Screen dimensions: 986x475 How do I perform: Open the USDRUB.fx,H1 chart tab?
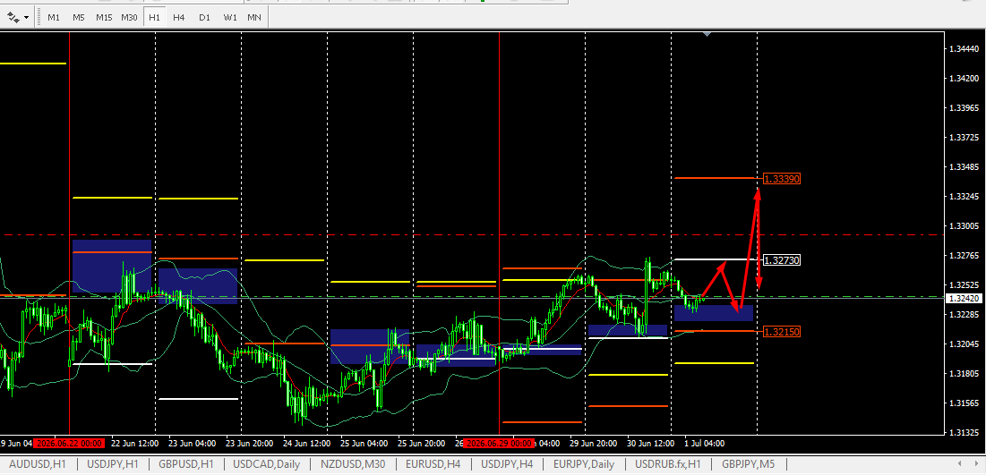[x=667, y=463]
